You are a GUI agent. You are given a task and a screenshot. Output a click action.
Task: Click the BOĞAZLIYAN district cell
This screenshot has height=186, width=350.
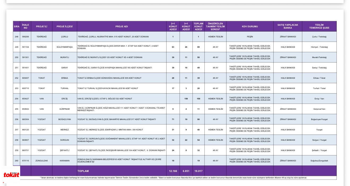[64, 119]
